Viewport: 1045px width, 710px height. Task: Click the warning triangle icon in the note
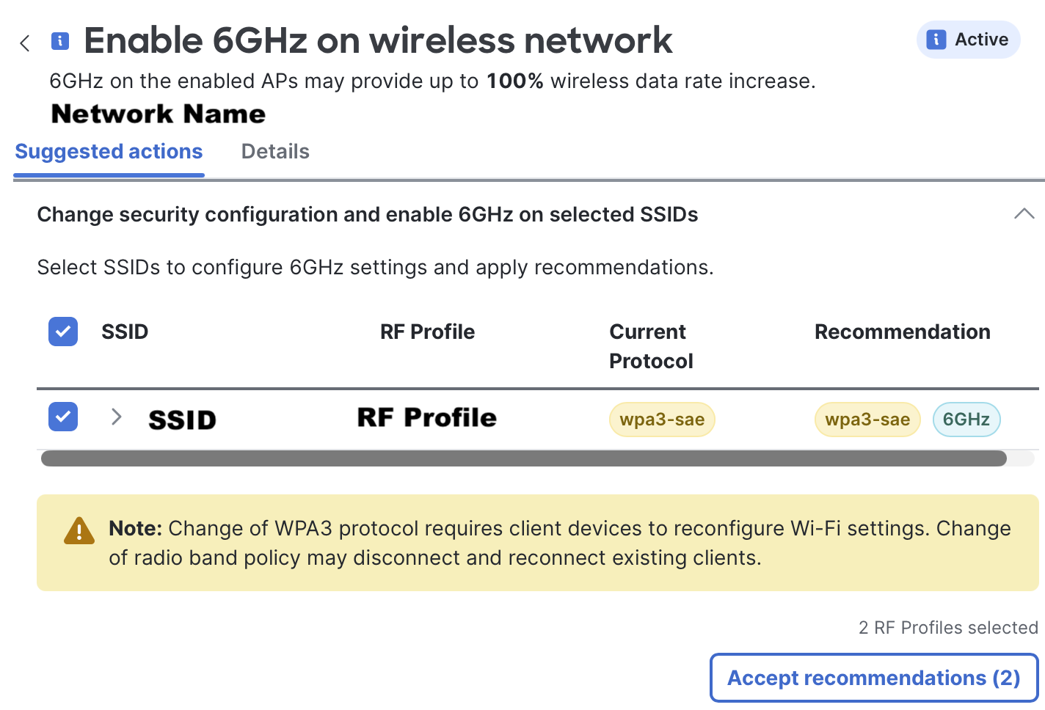79,530
